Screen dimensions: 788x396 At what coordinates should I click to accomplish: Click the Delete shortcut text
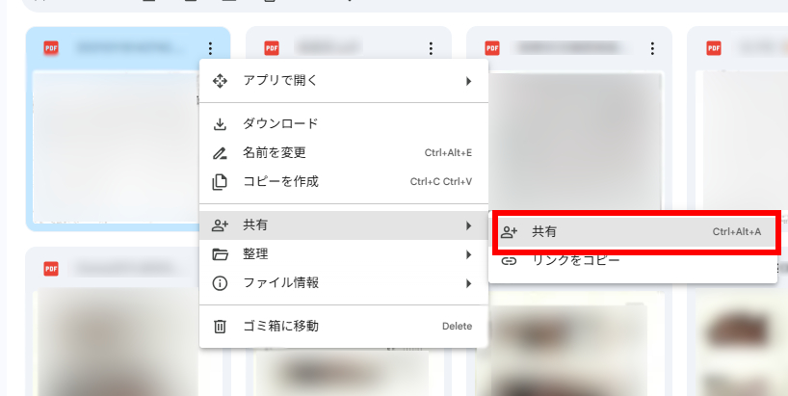click(x=457, y=327)
